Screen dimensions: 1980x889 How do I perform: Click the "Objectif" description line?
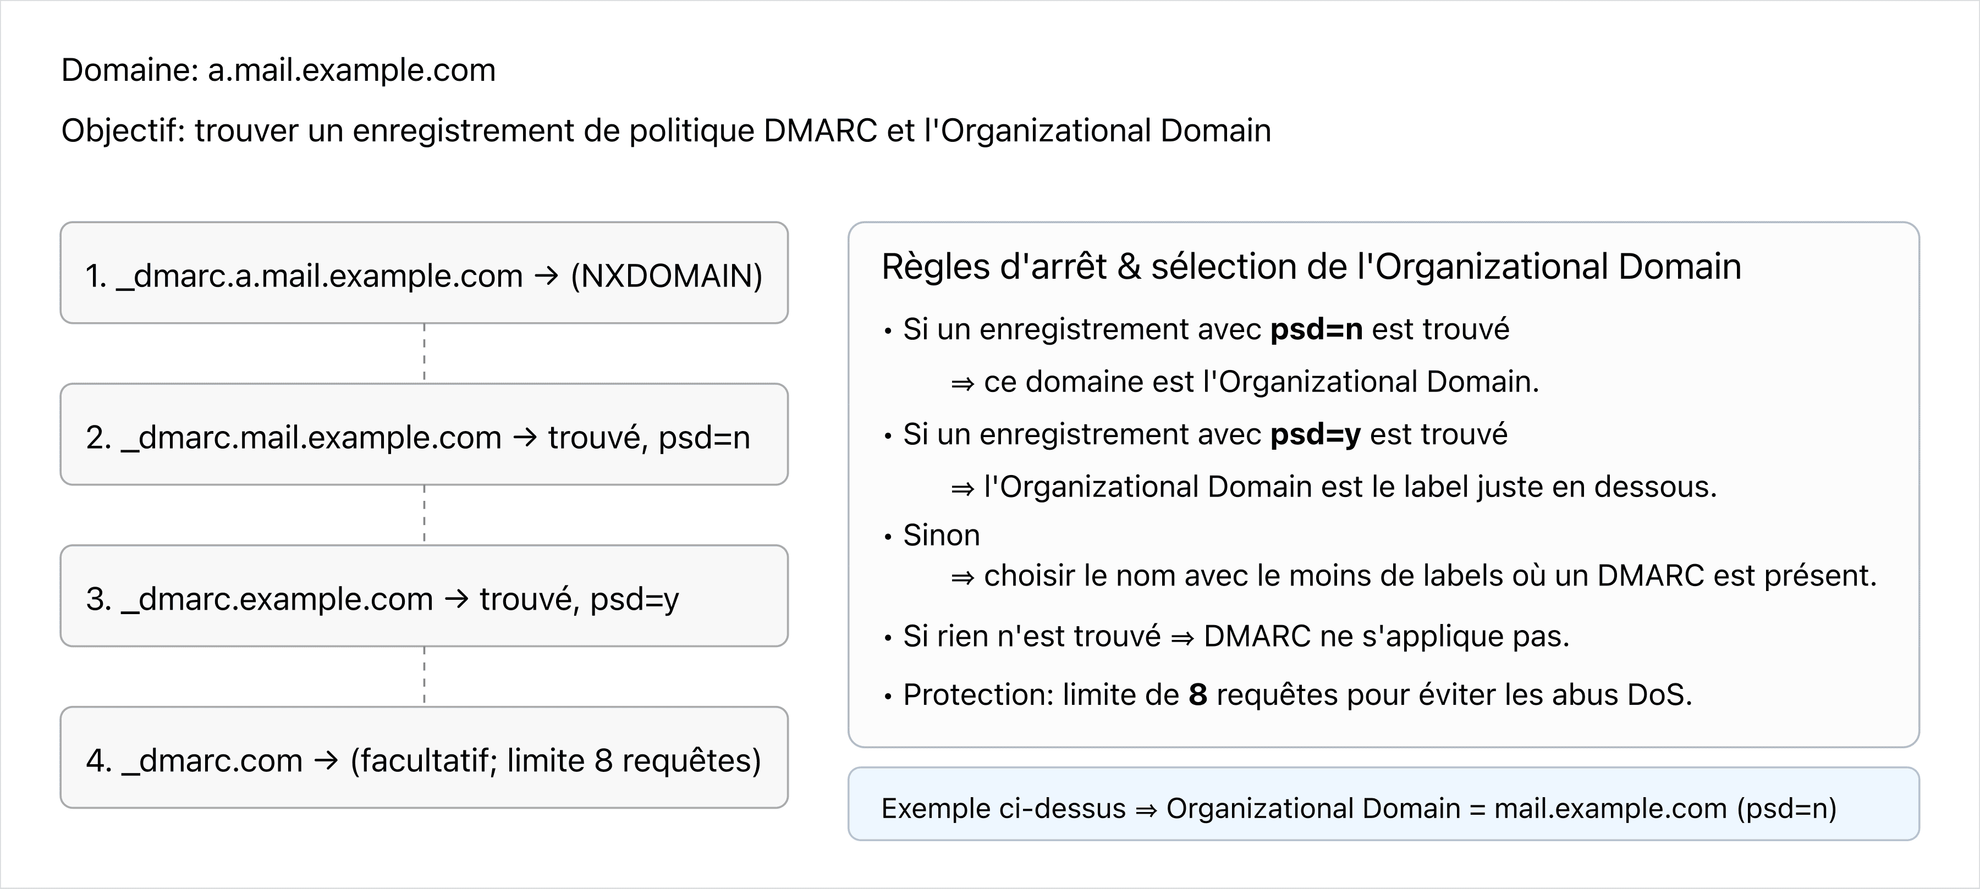click(x=665, y=131)
